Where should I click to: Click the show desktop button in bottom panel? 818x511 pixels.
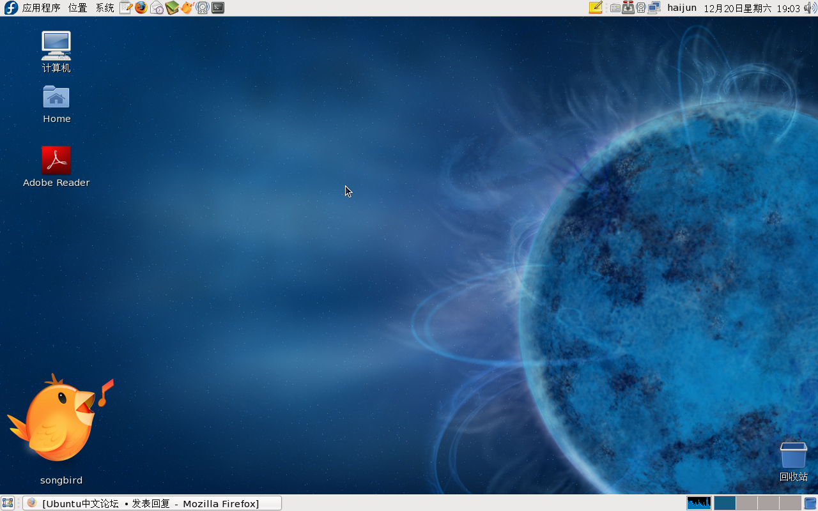(8, 503)
